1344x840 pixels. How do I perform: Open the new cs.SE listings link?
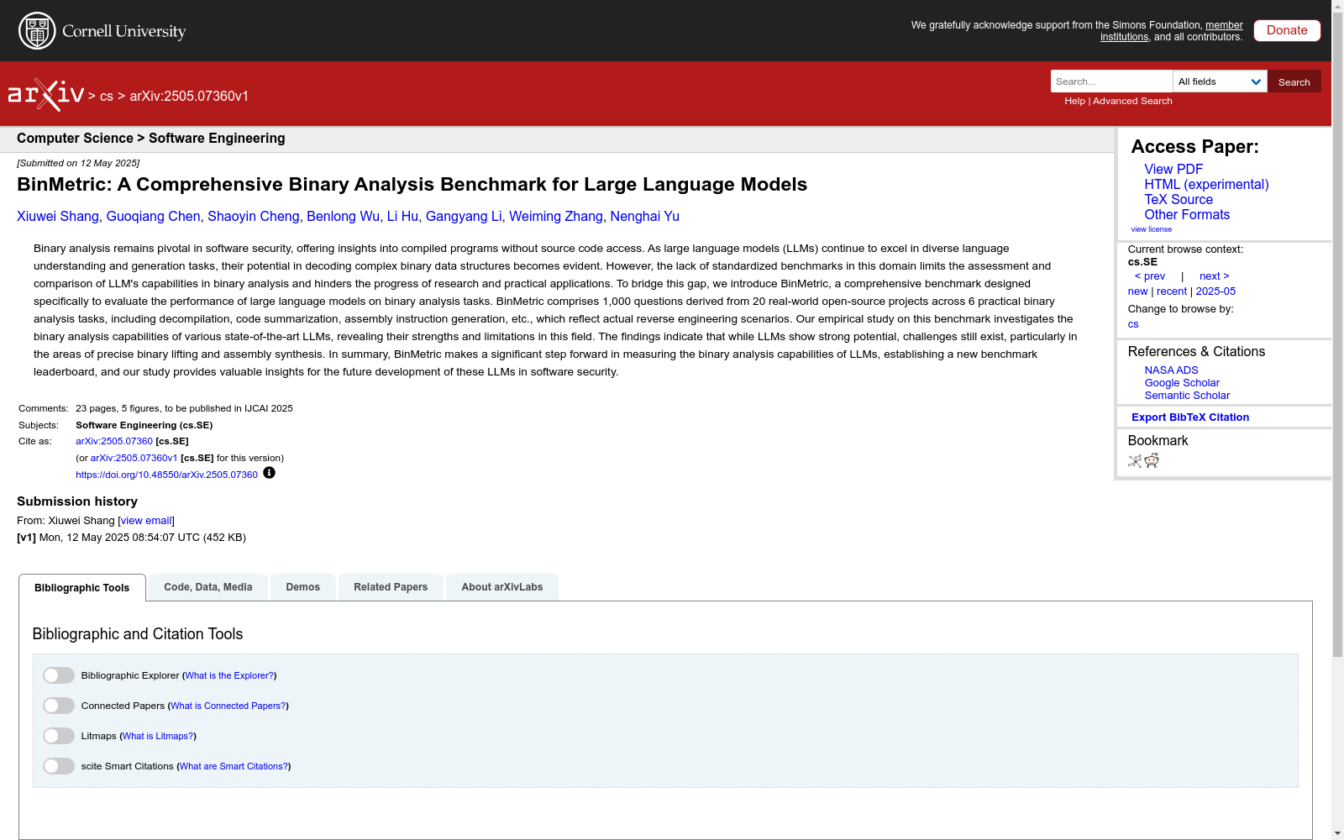click(x=1137, y=291)
